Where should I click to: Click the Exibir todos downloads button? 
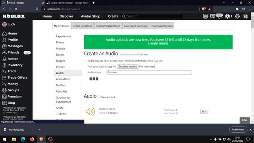(x=238, y=129)
